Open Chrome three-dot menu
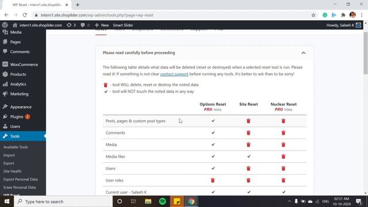 [x=362, y=15]
